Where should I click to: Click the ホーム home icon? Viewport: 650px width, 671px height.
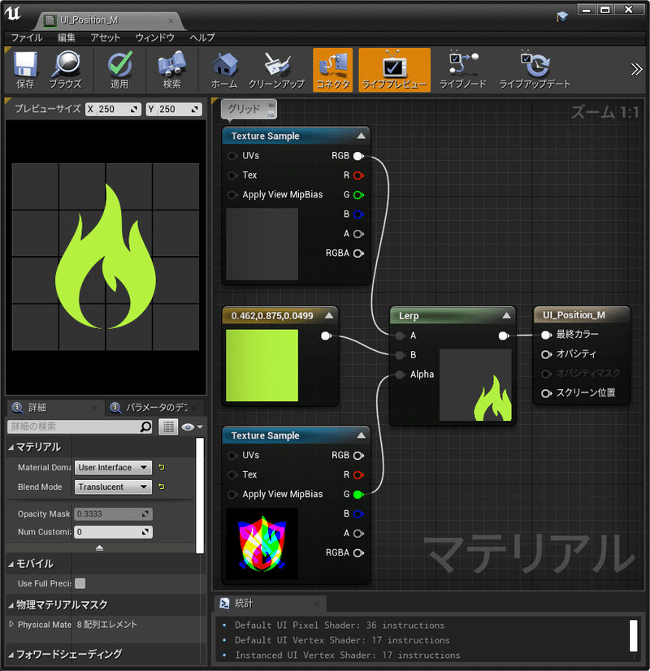pyautogui.click(x=224, y=69)
